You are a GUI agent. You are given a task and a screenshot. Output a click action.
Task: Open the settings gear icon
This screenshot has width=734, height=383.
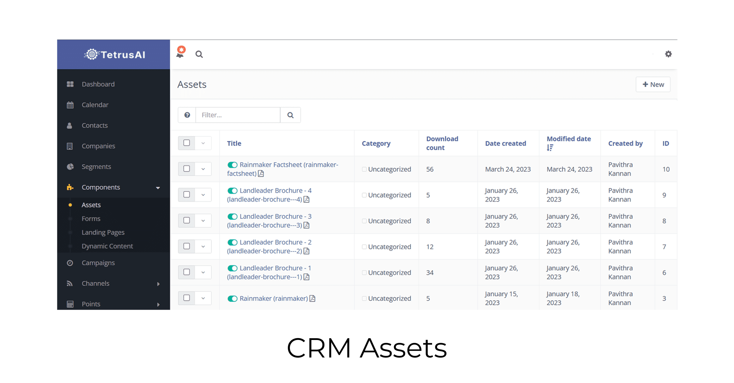tap(668, 54)
